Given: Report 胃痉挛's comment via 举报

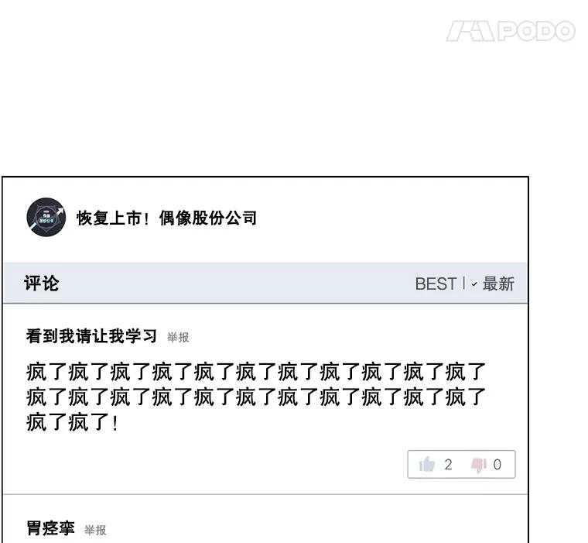Looking at the screenshot, I should (95, 530).
